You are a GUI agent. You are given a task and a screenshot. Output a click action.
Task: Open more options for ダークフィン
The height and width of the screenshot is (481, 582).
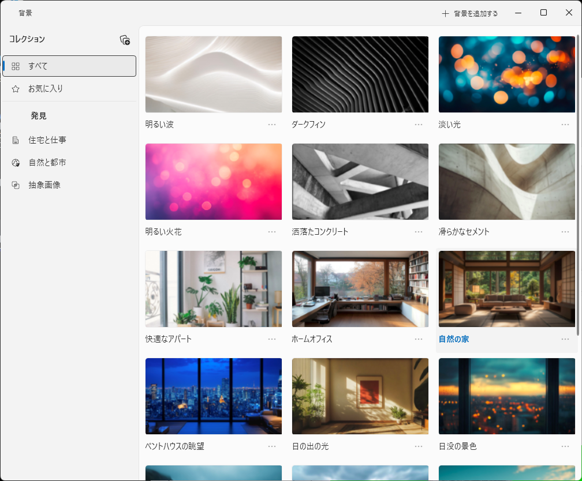(x=419, y=125)
